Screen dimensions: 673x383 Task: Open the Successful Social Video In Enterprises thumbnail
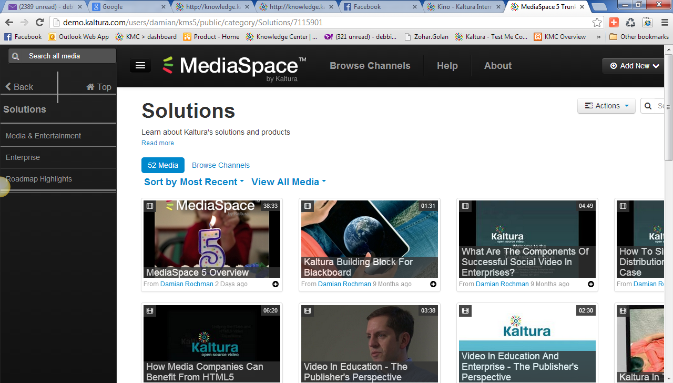[527, 239]
